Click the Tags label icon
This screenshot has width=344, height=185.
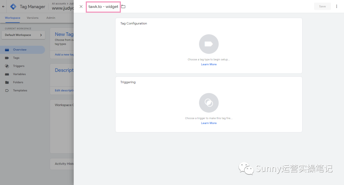7,58
